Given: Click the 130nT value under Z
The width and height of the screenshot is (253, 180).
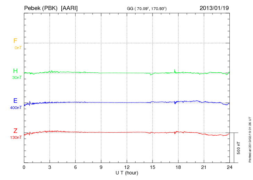Looking at the screenshot, I should 16,138.
